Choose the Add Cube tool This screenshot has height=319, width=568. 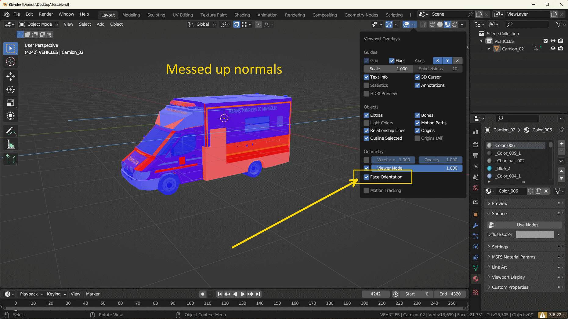click(11, 159)
